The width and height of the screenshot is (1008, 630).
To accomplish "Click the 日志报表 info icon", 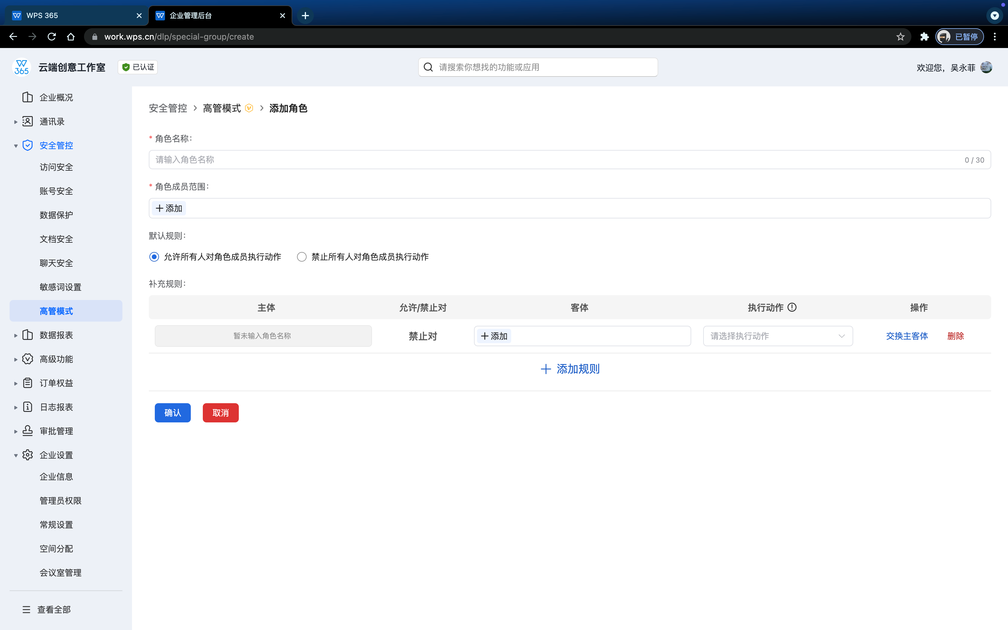I will tap(28, 407).
